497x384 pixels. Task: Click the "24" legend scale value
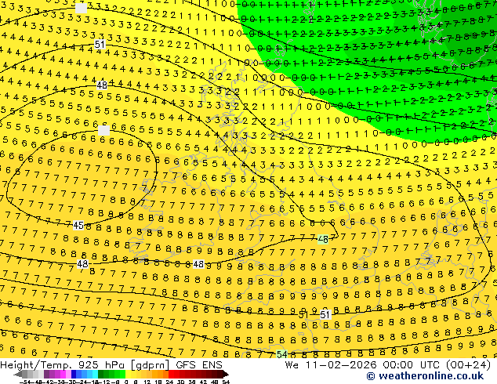coord(169,382)
